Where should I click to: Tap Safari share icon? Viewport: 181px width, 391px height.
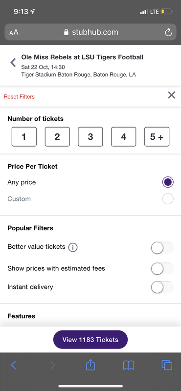(90, 365)
